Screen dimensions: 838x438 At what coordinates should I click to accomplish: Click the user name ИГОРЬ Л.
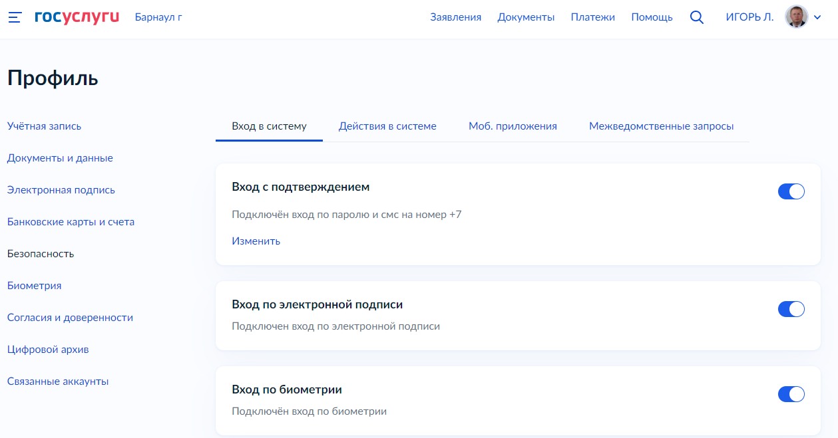(749, 17)
